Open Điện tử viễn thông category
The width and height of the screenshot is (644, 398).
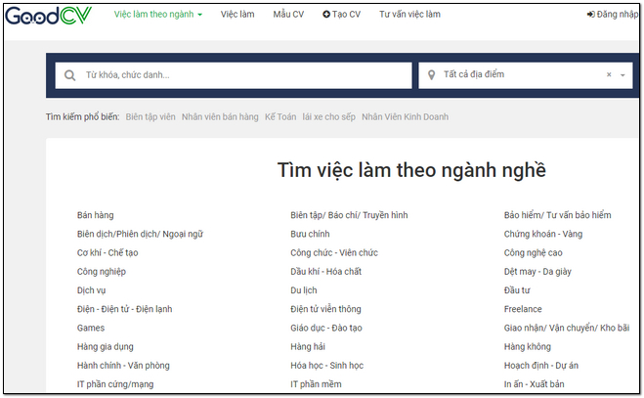325,309
